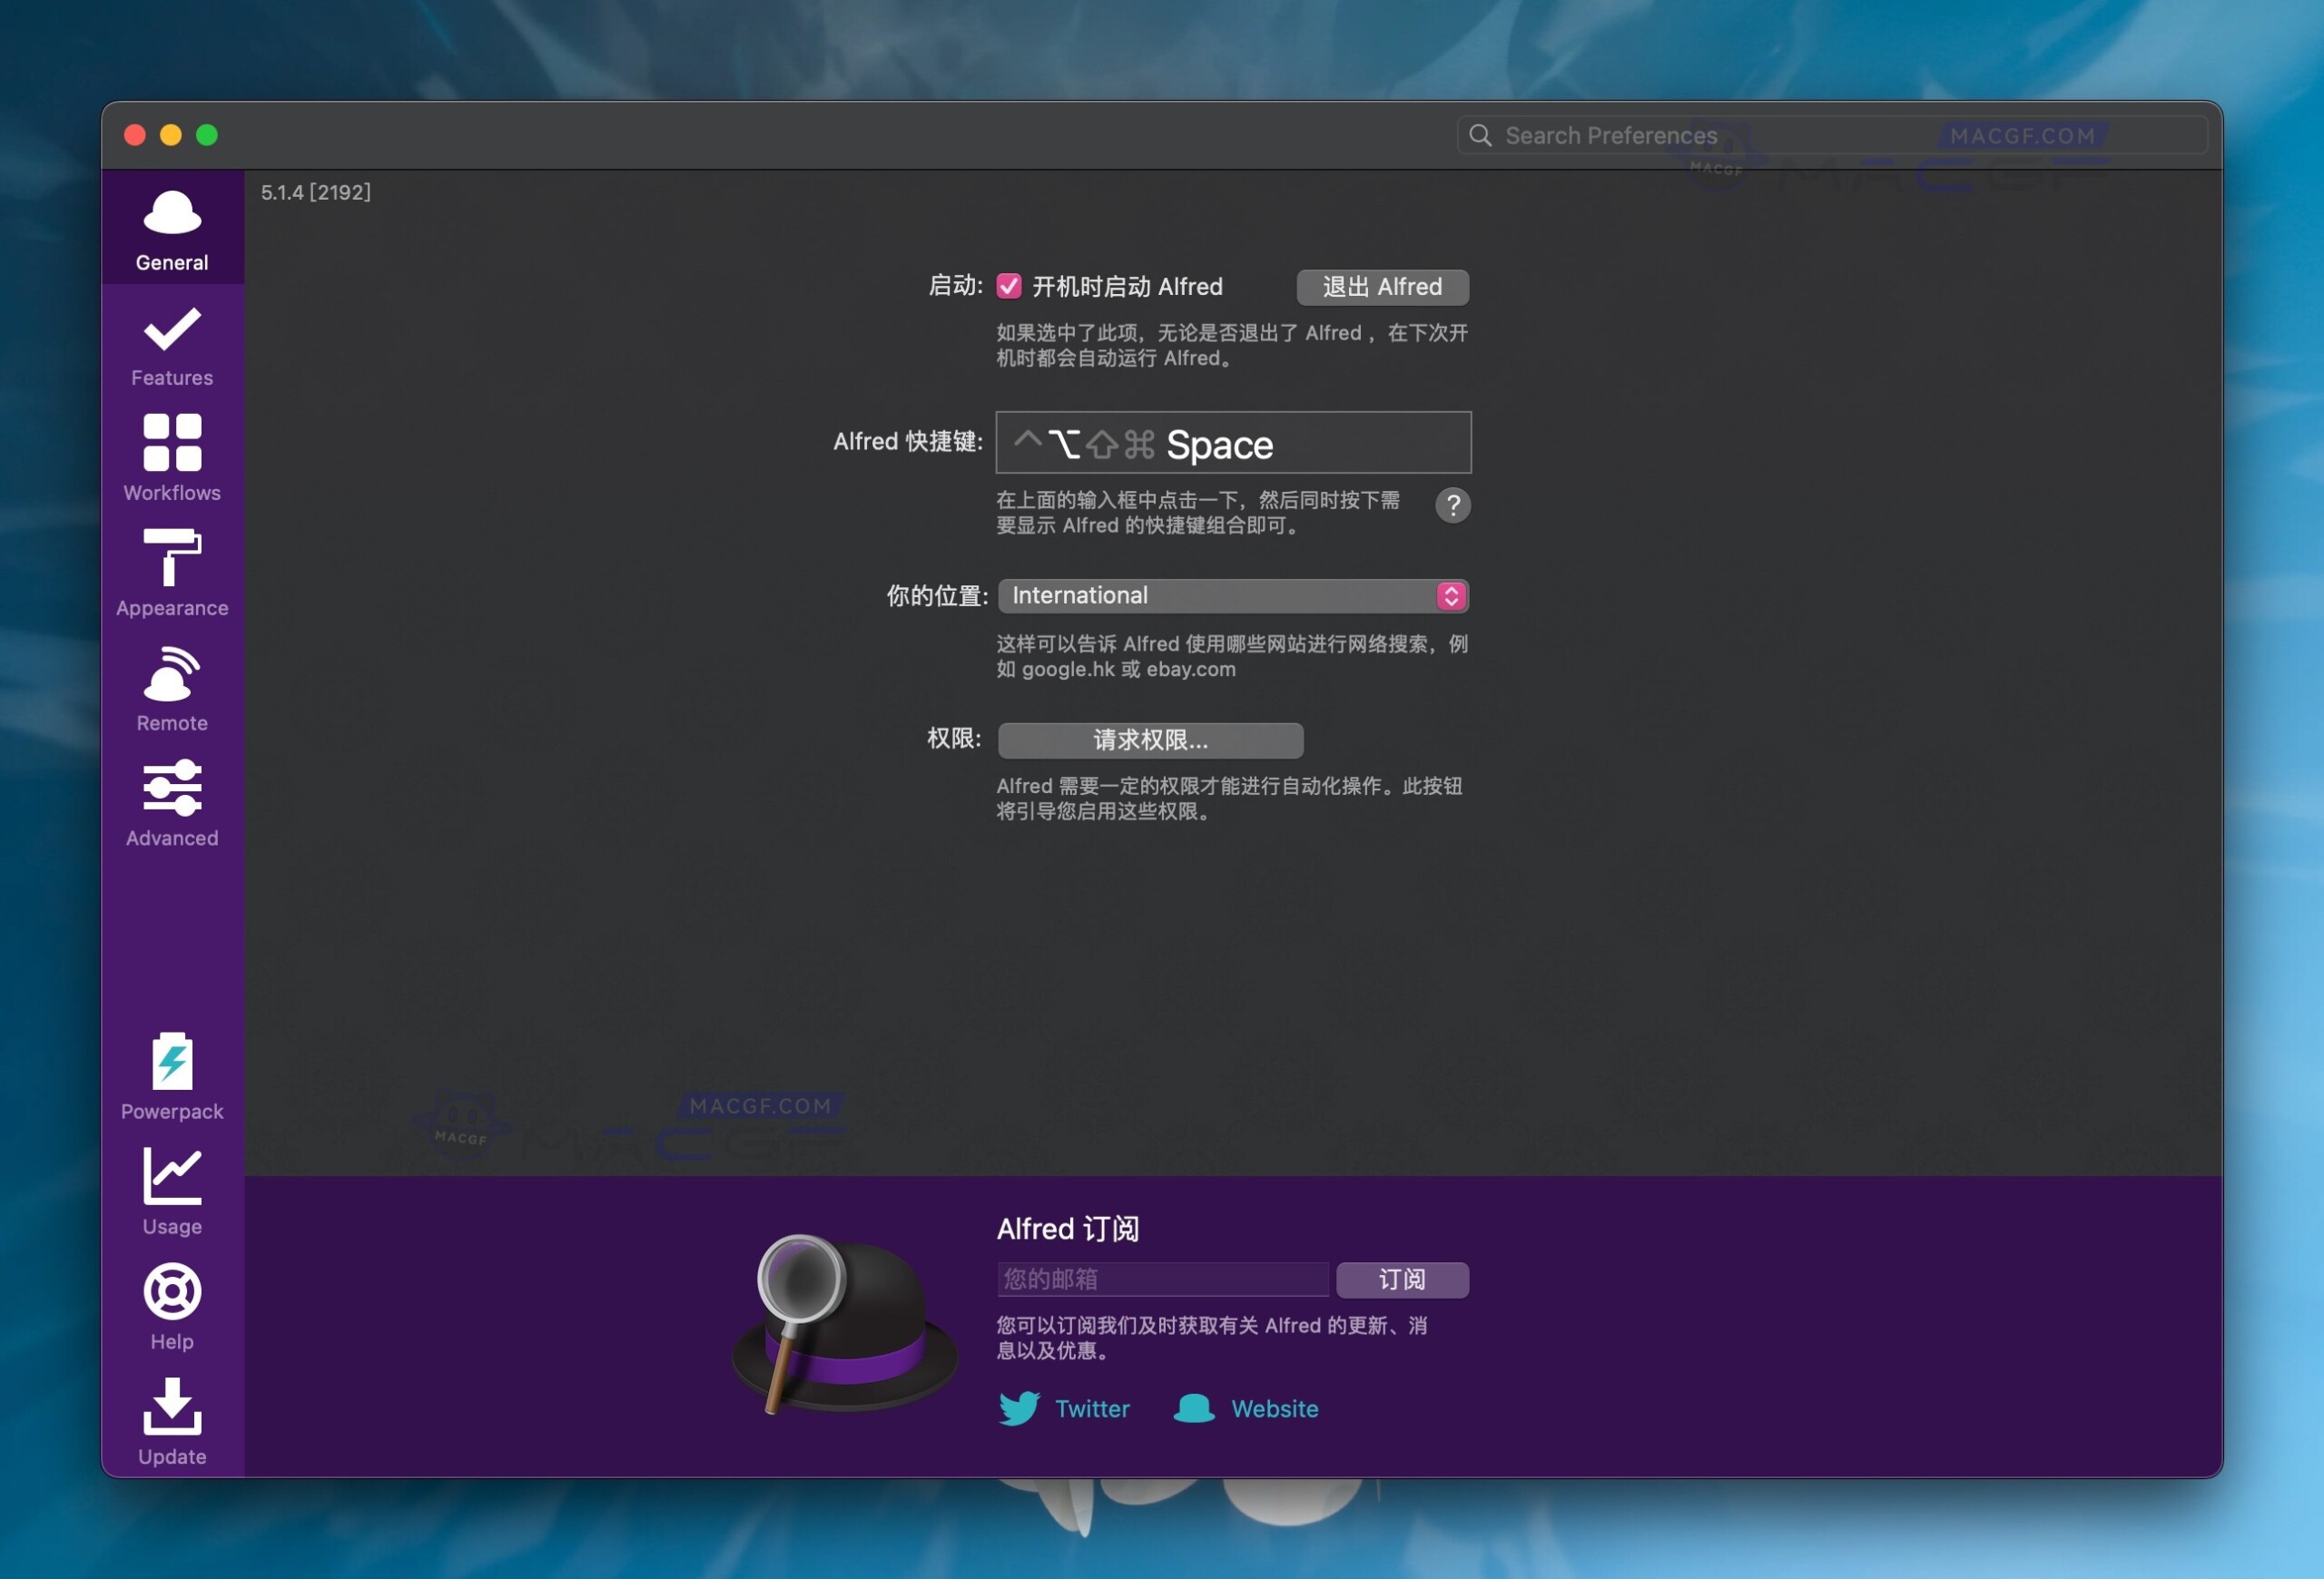Click the 请求权限 button
The width and height of the screenshot is (2324, 1579).
pos(1150,740)
